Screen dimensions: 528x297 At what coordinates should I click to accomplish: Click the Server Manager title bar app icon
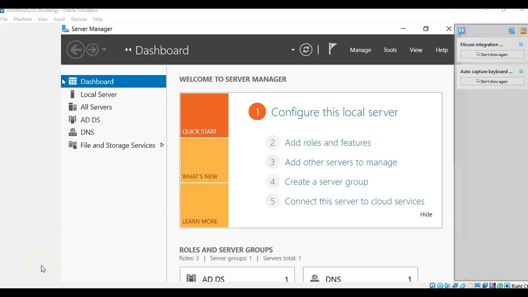coord(65,28)
